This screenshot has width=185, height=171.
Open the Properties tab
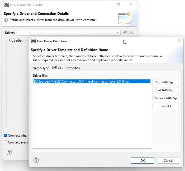click(73, 68)
